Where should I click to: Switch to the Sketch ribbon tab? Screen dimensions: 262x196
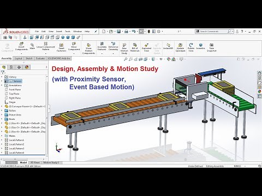29,58
